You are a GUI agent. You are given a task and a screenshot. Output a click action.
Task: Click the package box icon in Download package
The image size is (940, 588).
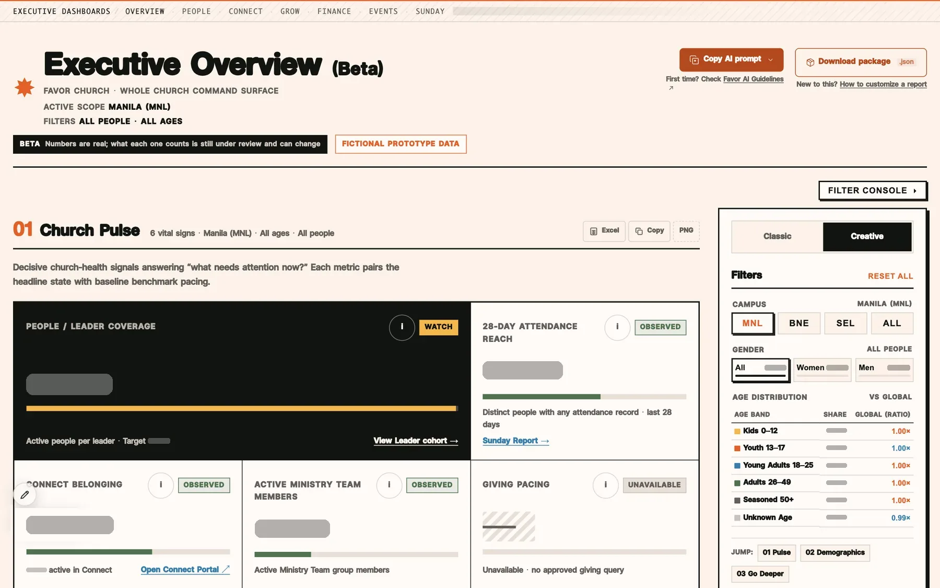pos(810,62)
